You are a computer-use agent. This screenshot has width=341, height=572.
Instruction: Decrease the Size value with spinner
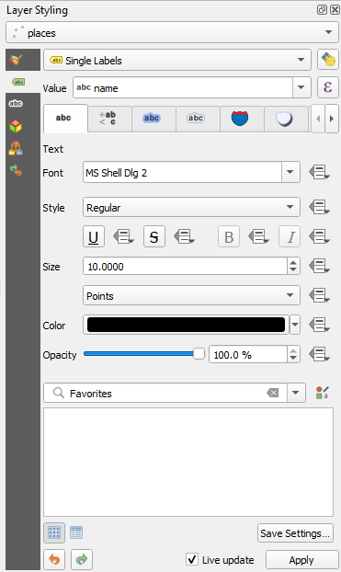point(293,270)
